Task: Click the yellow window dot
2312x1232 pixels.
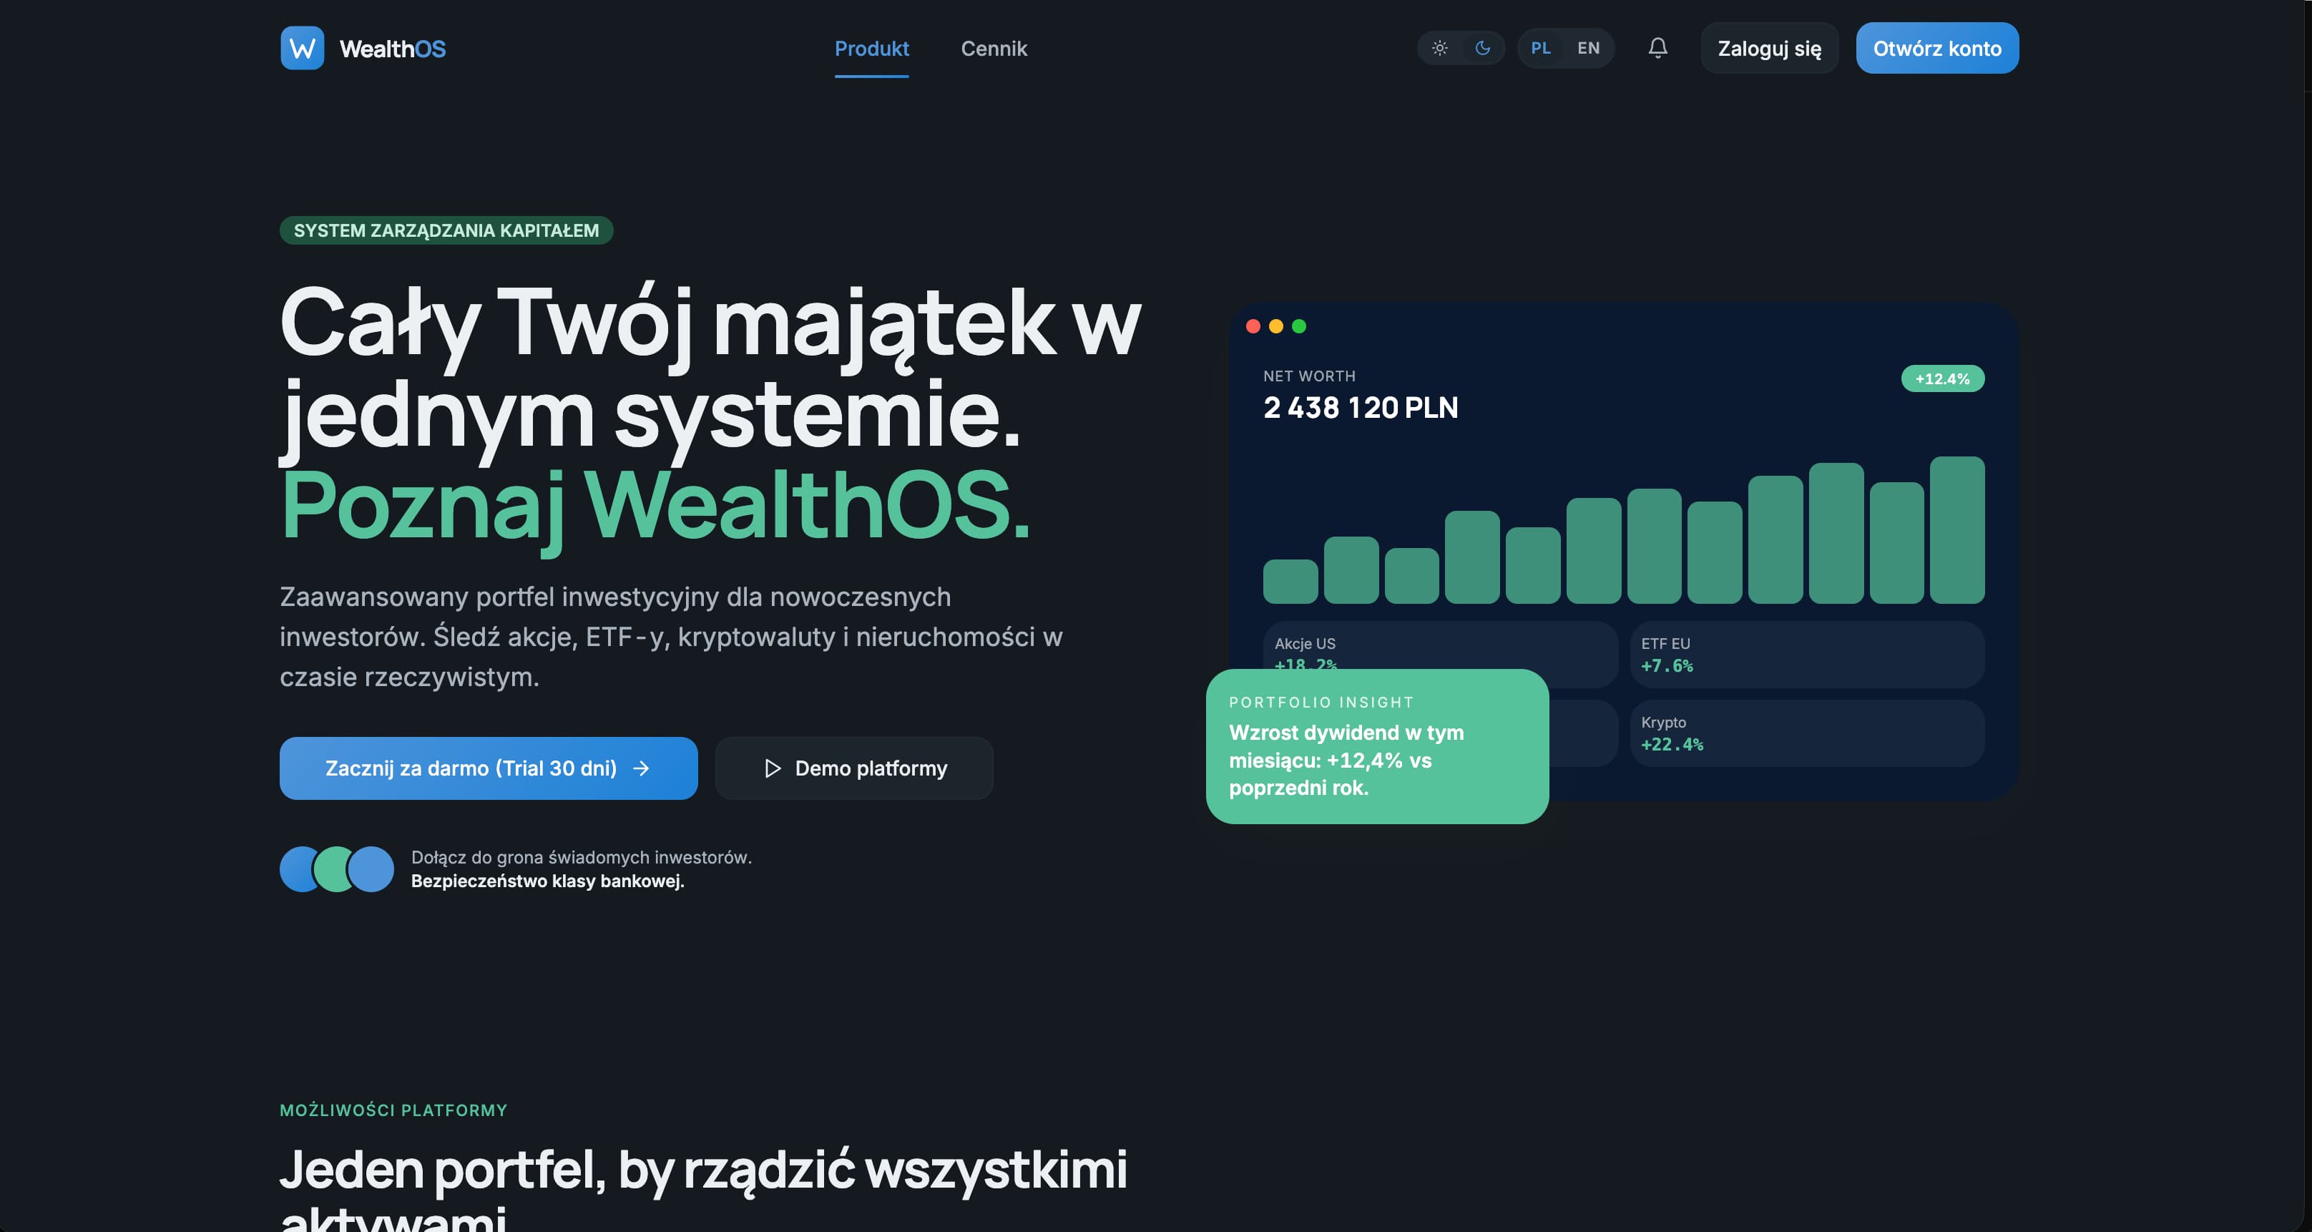Action: click(1275, 326)
